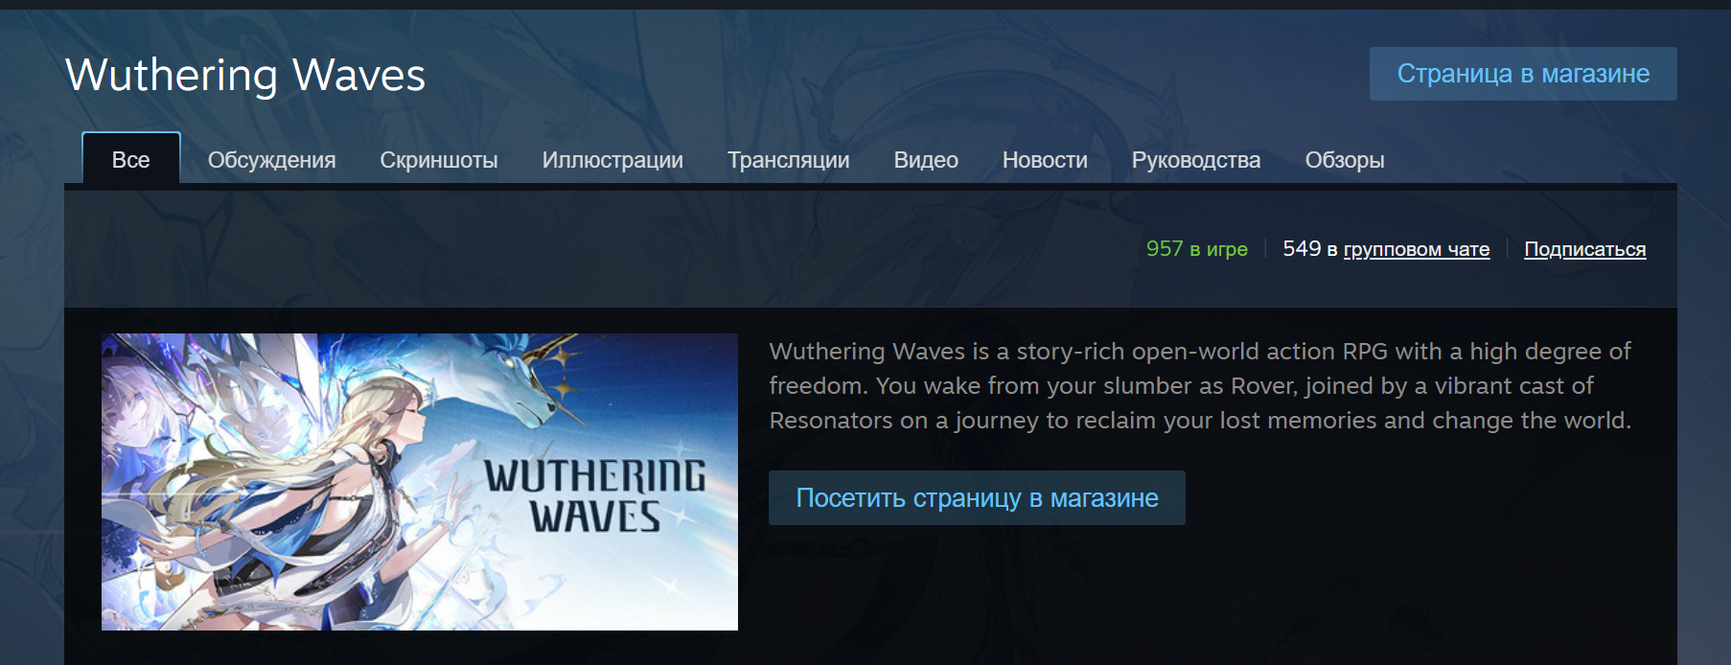Click the game description paragraph
This screenshot has height=665, width=1731.
pyautogui.click(x=1200, y=385)
